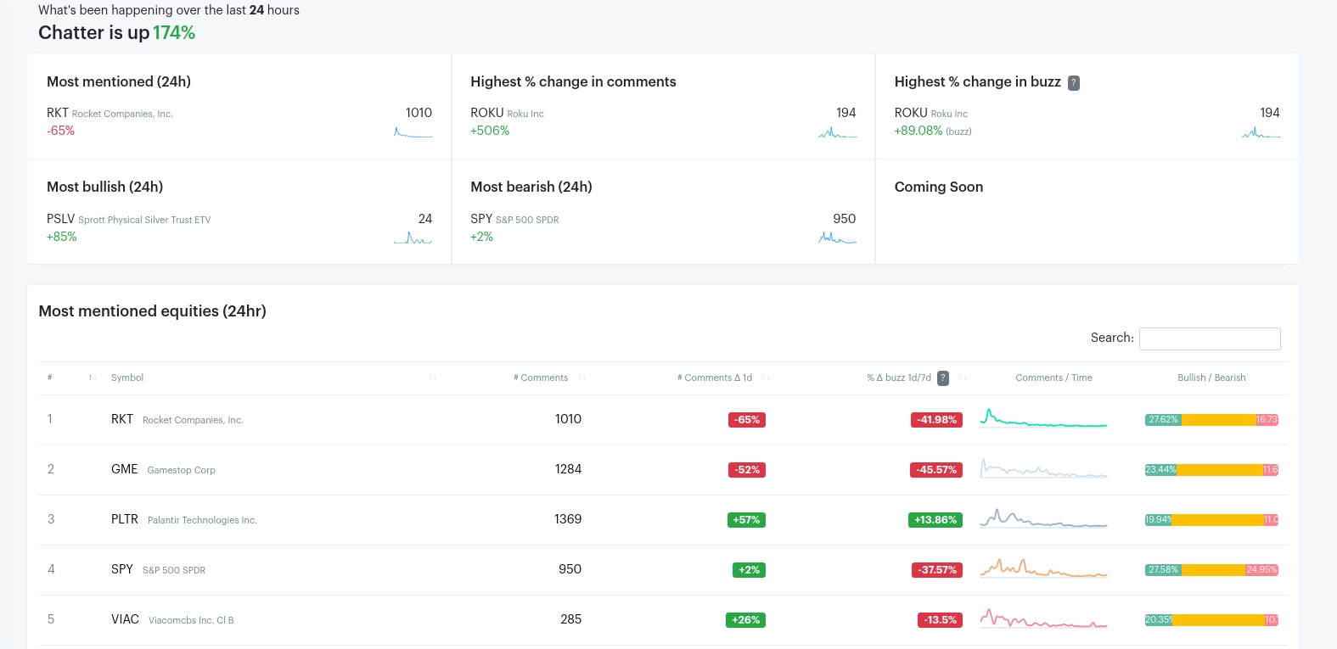Open GME Gamestop Corp row link
Screen dimensions: 1337x649
click(x=163, y=469)
